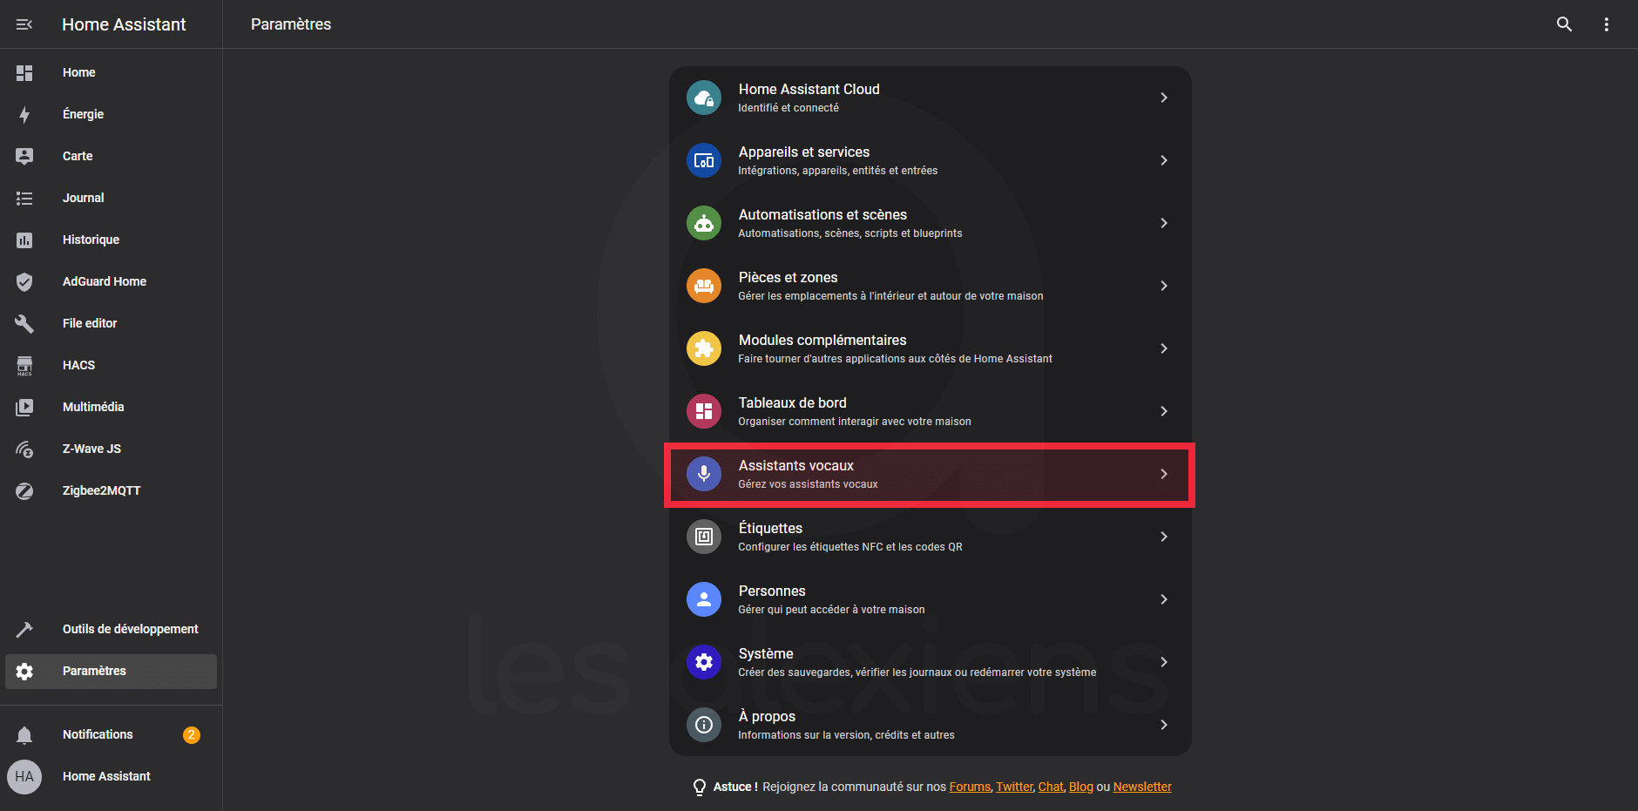Open À propos chevron arrow
The width and height of the screenshot is (1638, 811).
click(x=1164, y=725)
